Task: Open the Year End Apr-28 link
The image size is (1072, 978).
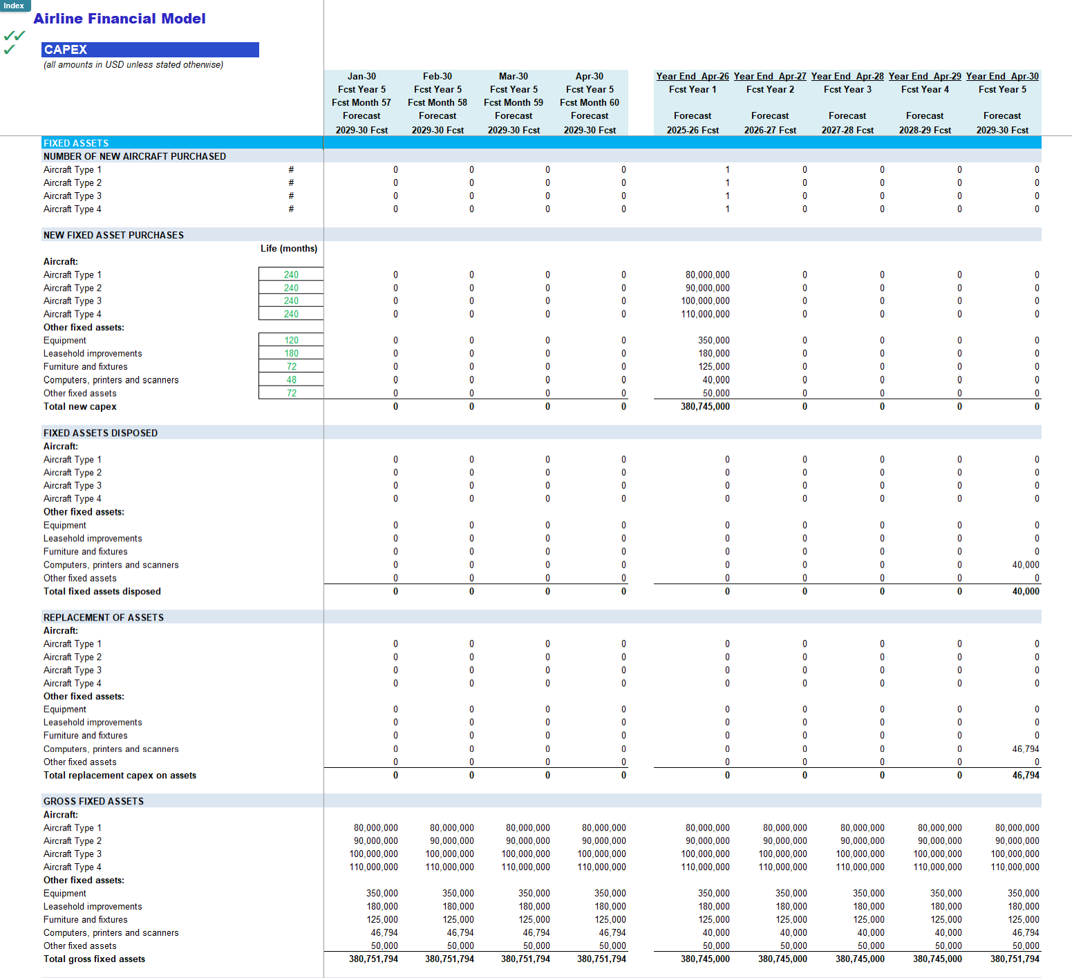Action: click(x=847, y=76)
